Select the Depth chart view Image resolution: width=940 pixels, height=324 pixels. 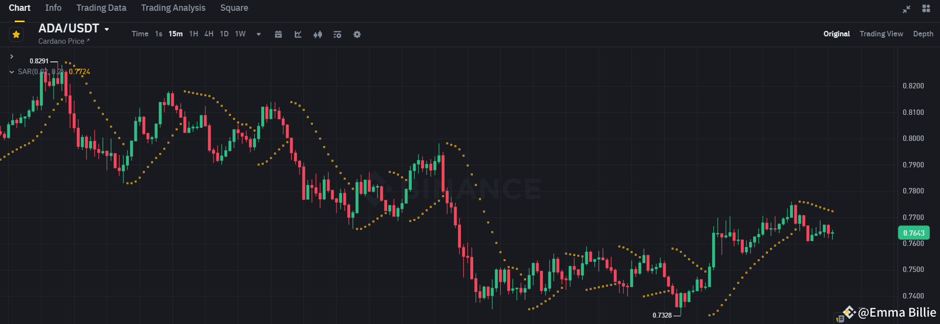point(923,34)
